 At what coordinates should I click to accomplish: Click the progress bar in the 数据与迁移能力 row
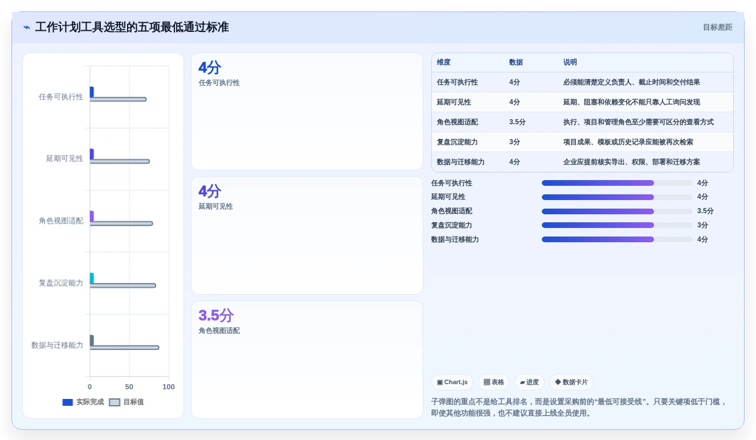pyautogui.click(x=617, y=239)
